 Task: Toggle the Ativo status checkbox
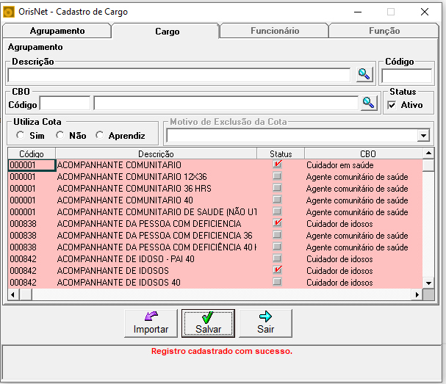coord(392,105)
